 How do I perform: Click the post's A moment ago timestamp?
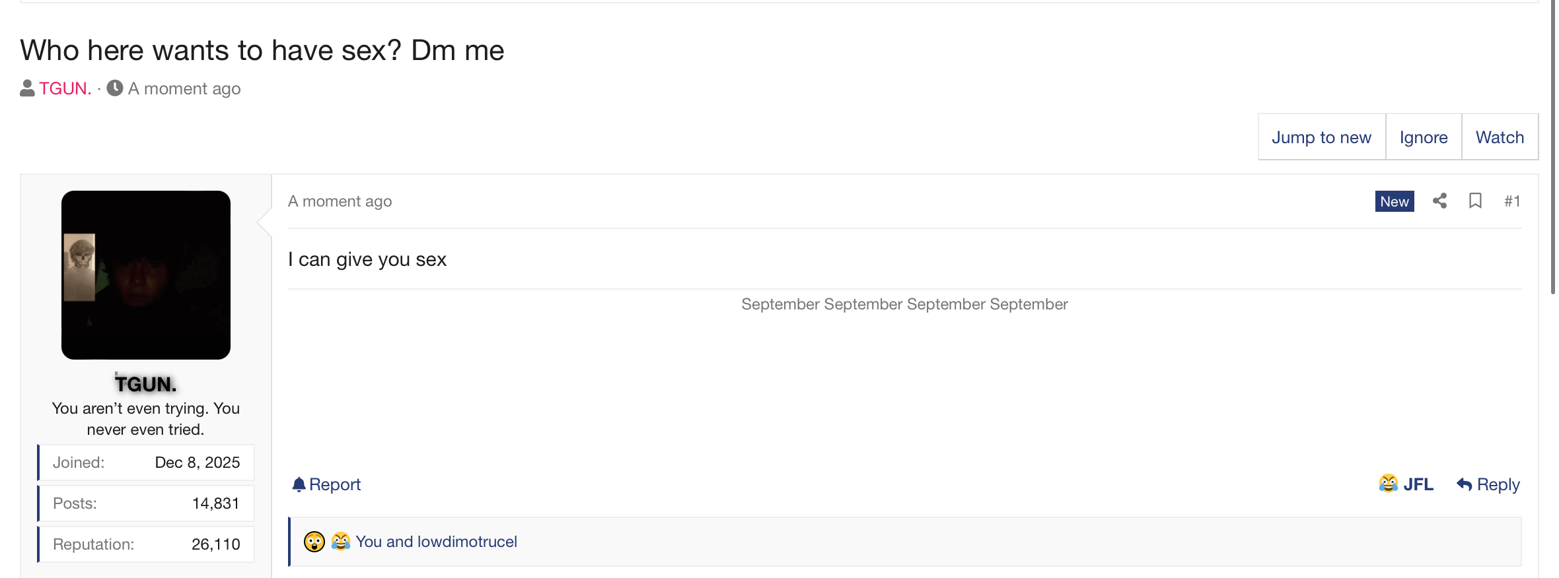[x=340, y=201]
